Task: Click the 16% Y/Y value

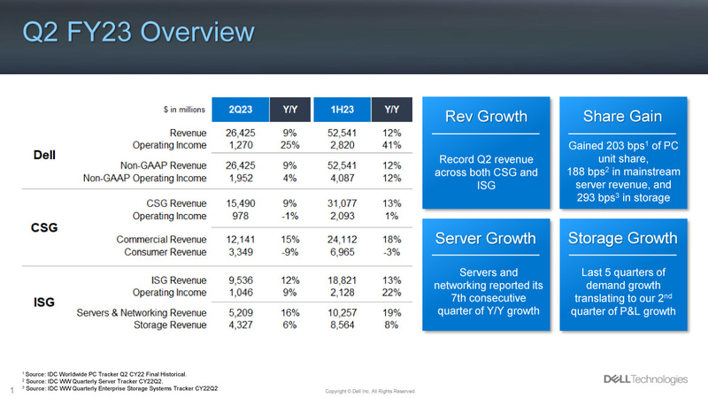Action: [290, 313]
